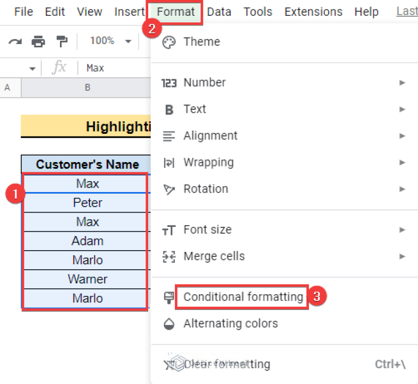Click the Alternating colors droplet icon
The image size is (418, 384).
coord(169,324)
